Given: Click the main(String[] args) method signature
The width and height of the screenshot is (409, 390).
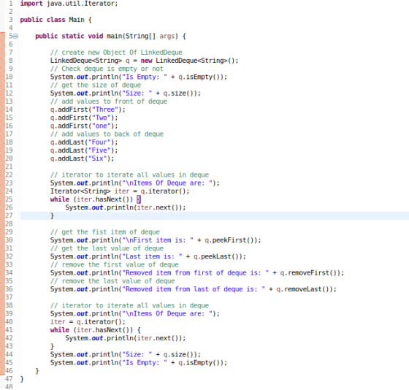Looking at the screenshot, I should click(110, 36).
